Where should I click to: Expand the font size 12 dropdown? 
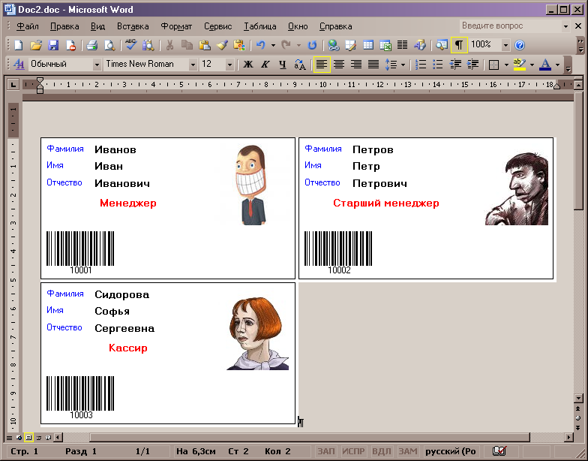pos(229,65)
